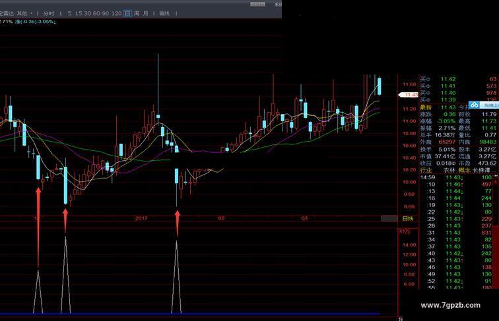Click the bid price 11.42 row

(458, 79)
